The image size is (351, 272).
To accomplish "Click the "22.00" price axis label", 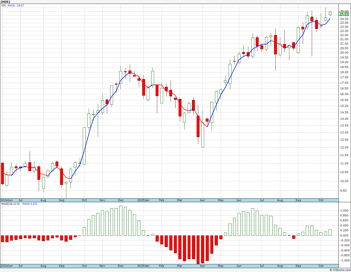I will click(344, 35).
